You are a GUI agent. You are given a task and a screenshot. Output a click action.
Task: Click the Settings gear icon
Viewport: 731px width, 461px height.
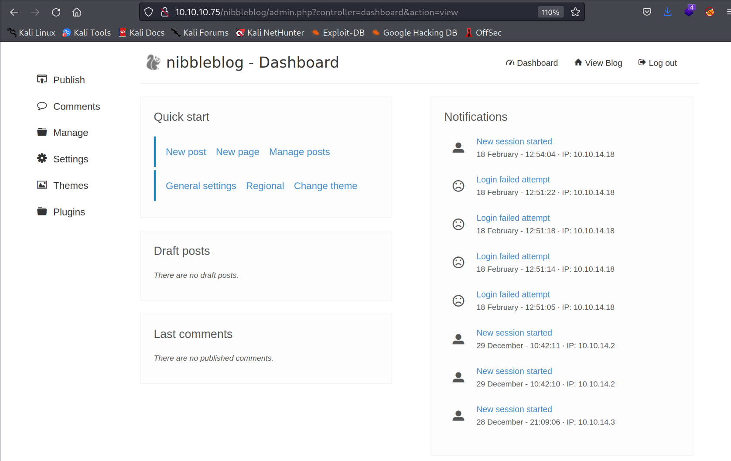(x=42, y=158)
